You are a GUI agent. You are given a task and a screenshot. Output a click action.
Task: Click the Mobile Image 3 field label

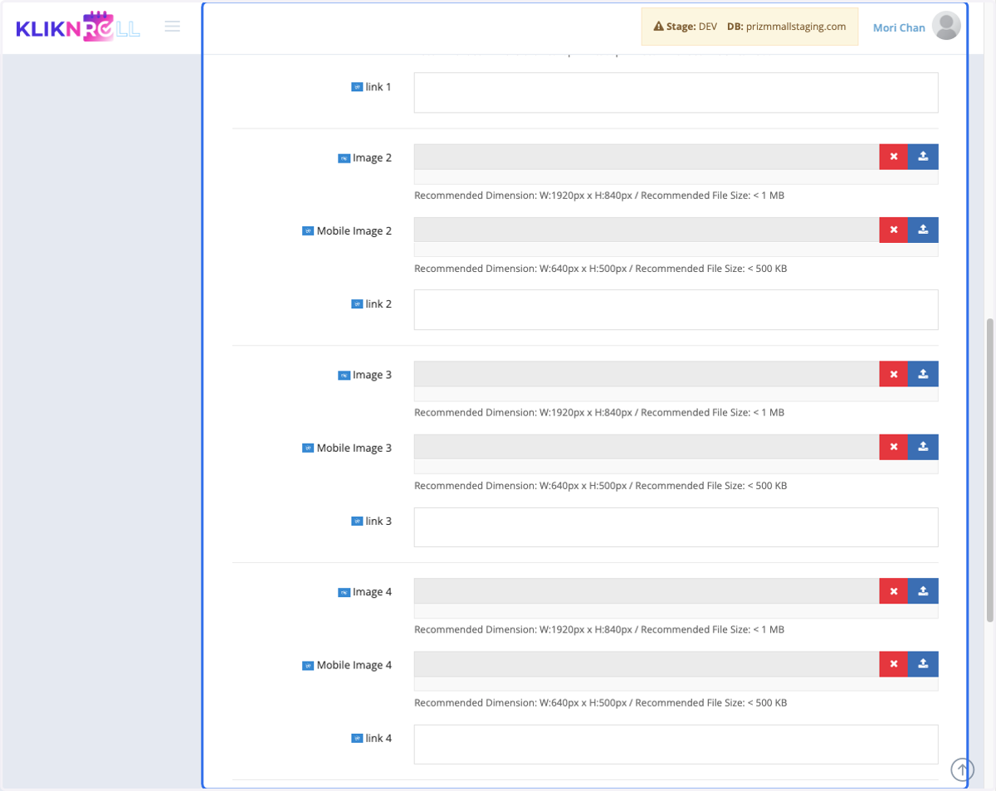click(x=354, y=449)
